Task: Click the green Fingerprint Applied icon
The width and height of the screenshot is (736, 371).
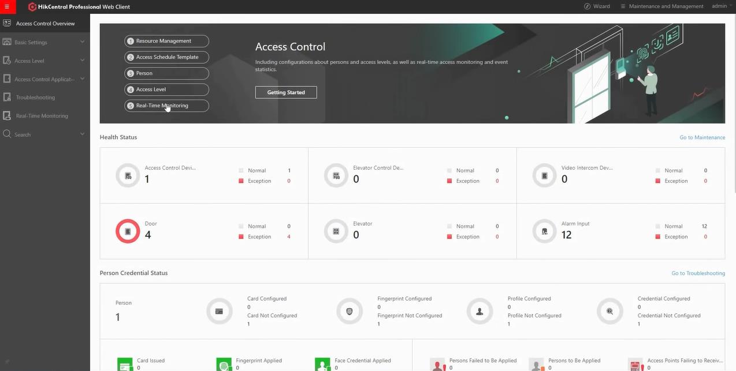Action: [x=224, y=365]
